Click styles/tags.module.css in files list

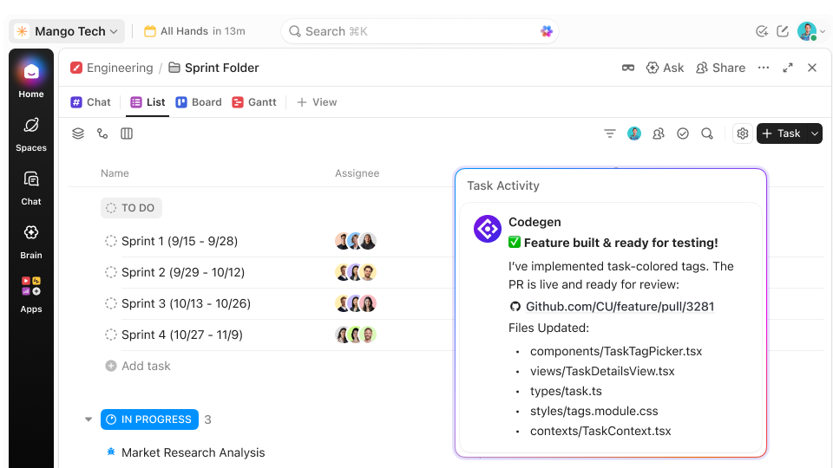pos(594,411)
